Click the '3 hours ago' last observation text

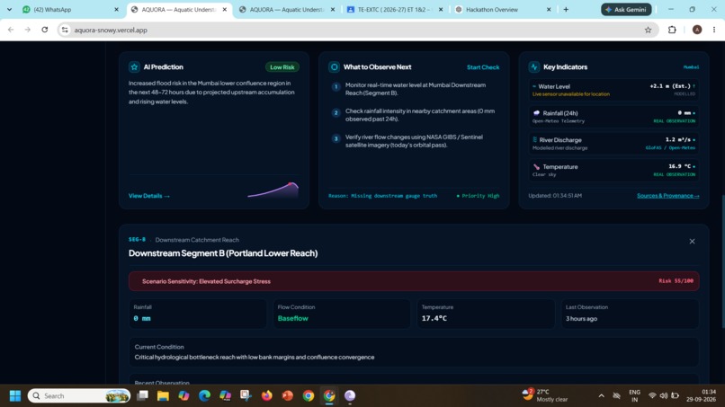tap(581, 319)
